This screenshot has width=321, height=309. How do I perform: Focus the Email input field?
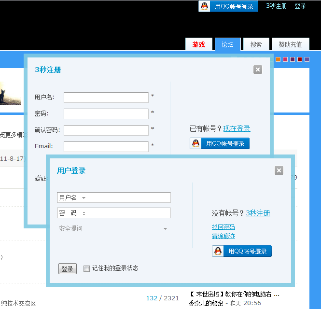coord(106,147)
